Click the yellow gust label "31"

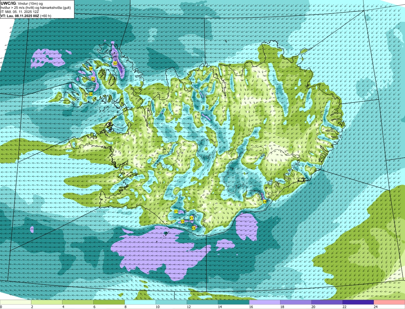93,79
